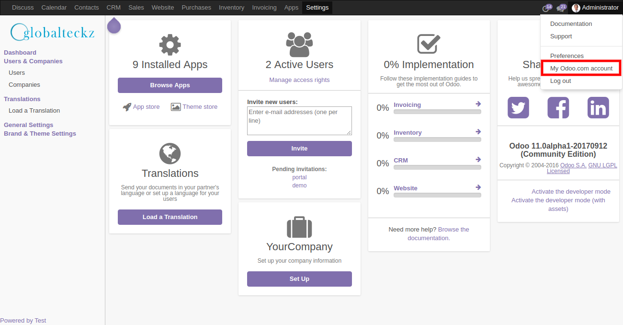Open pending invitation portal
Image resolution: width=623 pixels, height=325 pixels.
point(299,177)
